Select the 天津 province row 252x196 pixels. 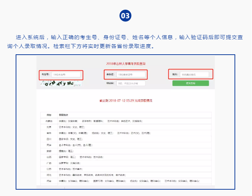pyautogui.click(x=49, y=145)
